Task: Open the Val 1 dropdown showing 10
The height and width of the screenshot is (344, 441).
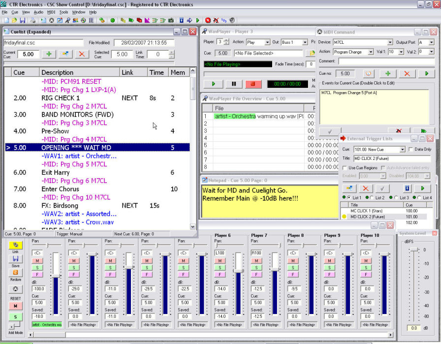Action: point(401,52)
